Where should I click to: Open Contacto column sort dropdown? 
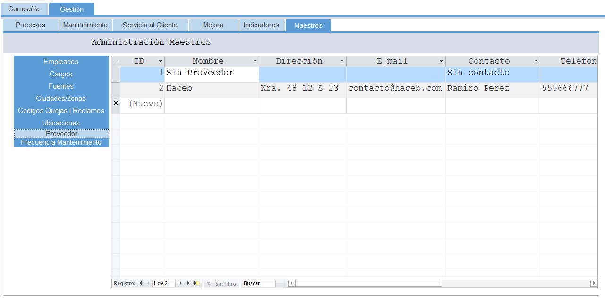coord(536,62)
